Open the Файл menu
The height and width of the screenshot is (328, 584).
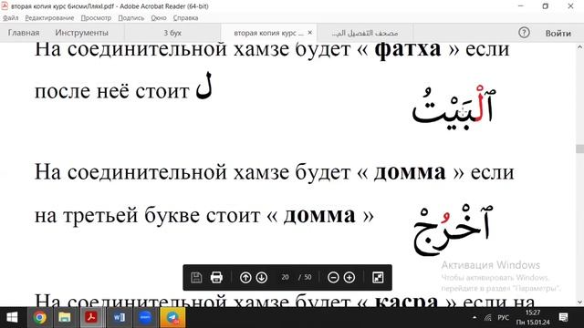tap(10, 18)
